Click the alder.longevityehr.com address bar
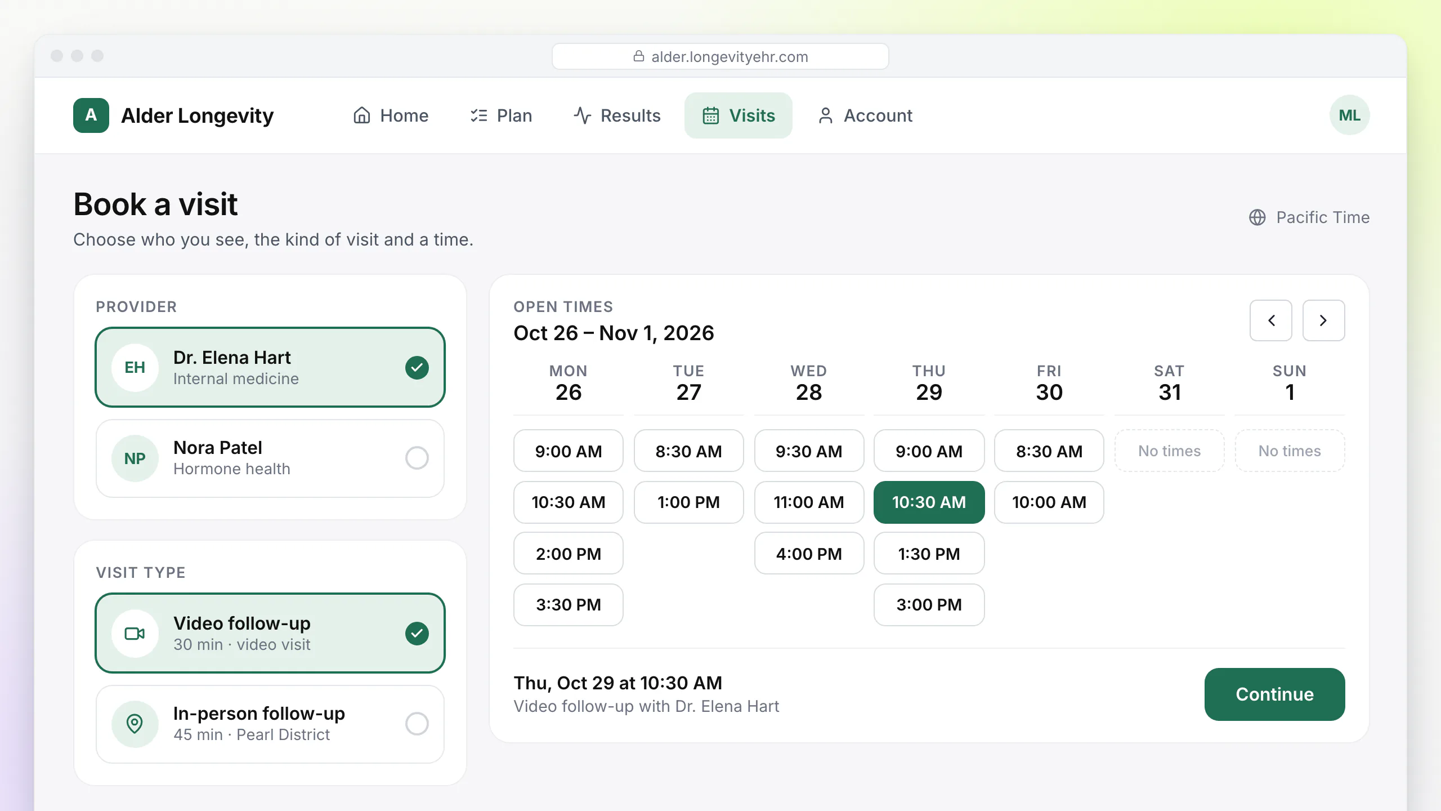 [x=720, y=56]
